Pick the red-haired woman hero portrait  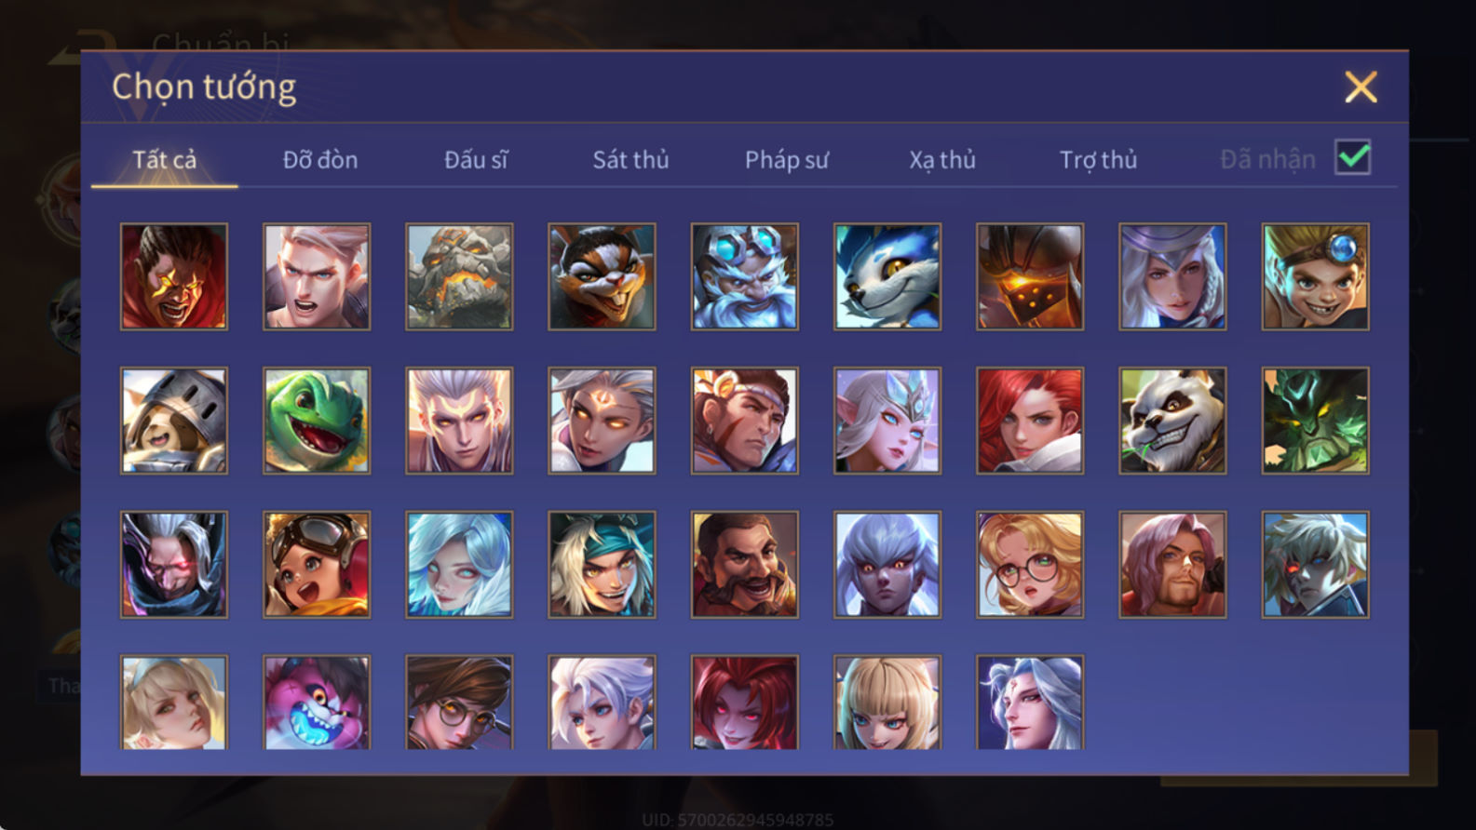point(1030,421)
